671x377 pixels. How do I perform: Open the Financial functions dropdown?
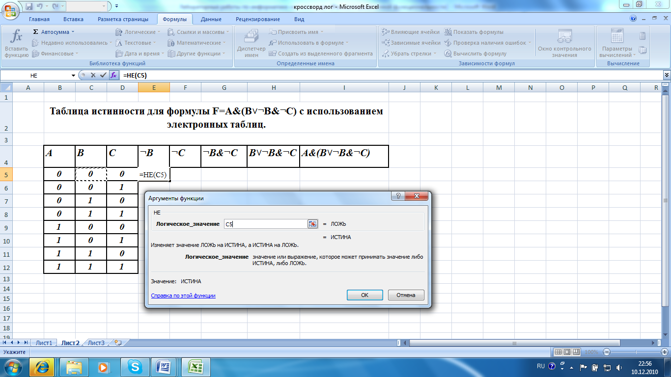56,54
